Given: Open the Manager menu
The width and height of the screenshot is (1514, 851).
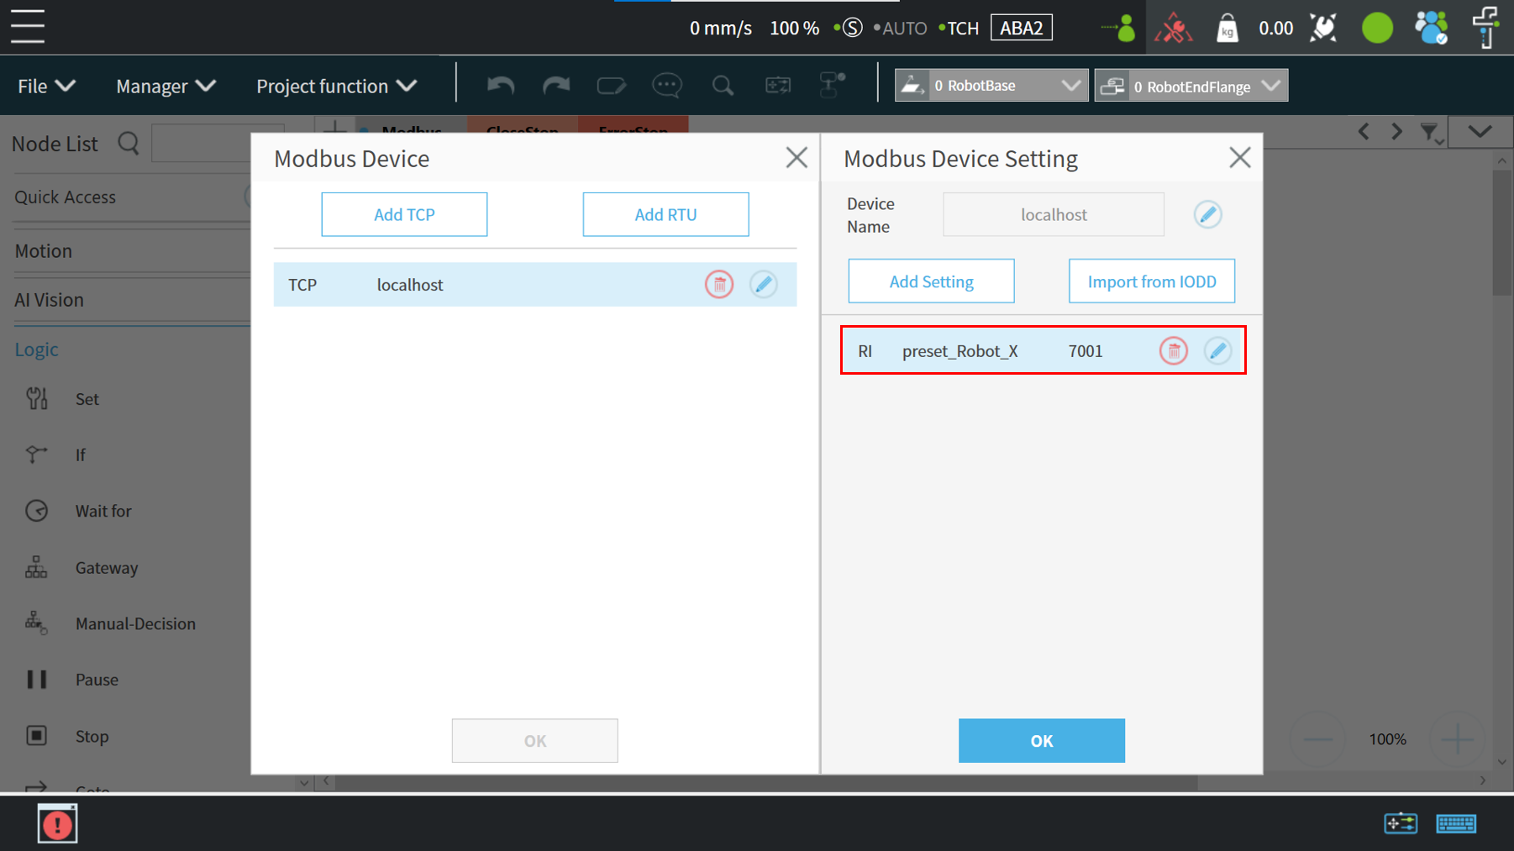Looking at the screenshot, I should coord(166,86).
